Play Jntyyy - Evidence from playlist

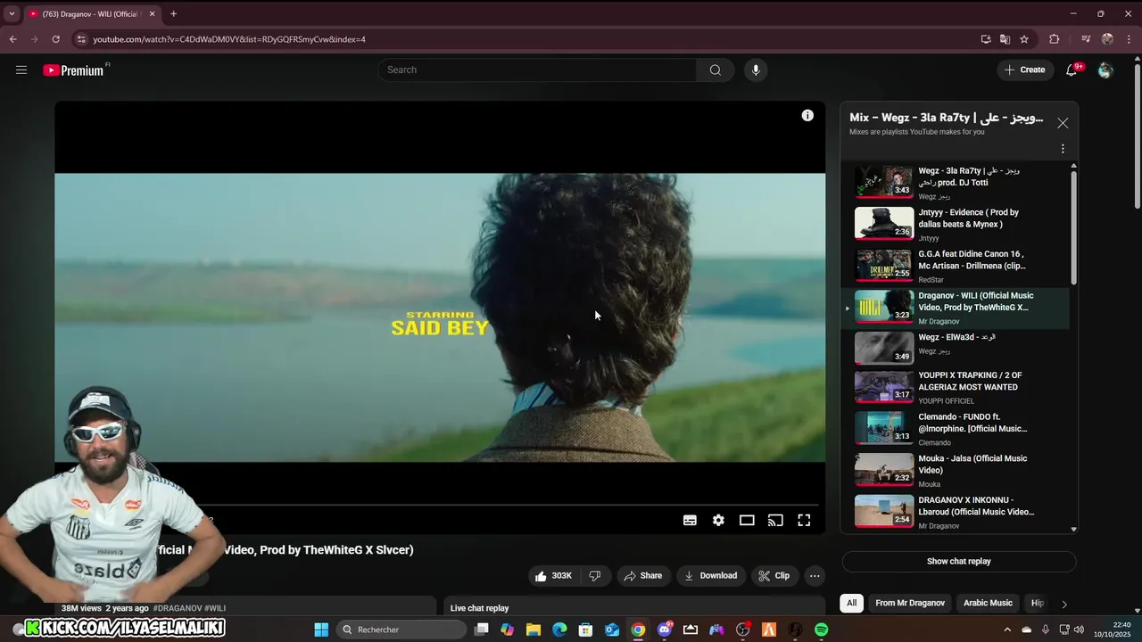pos(955,224)
